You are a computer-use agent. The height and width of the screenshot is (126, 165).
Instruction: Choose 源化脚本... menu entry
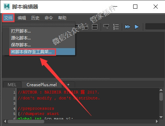(42, 38)
